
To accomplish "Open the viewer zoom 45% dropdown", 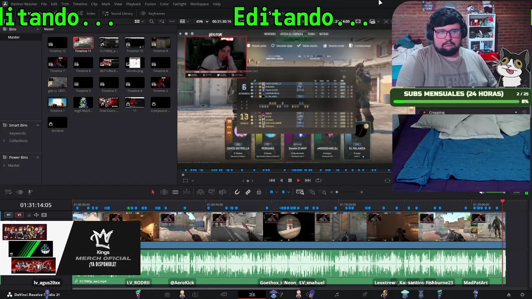I will [x=202, y=21].
